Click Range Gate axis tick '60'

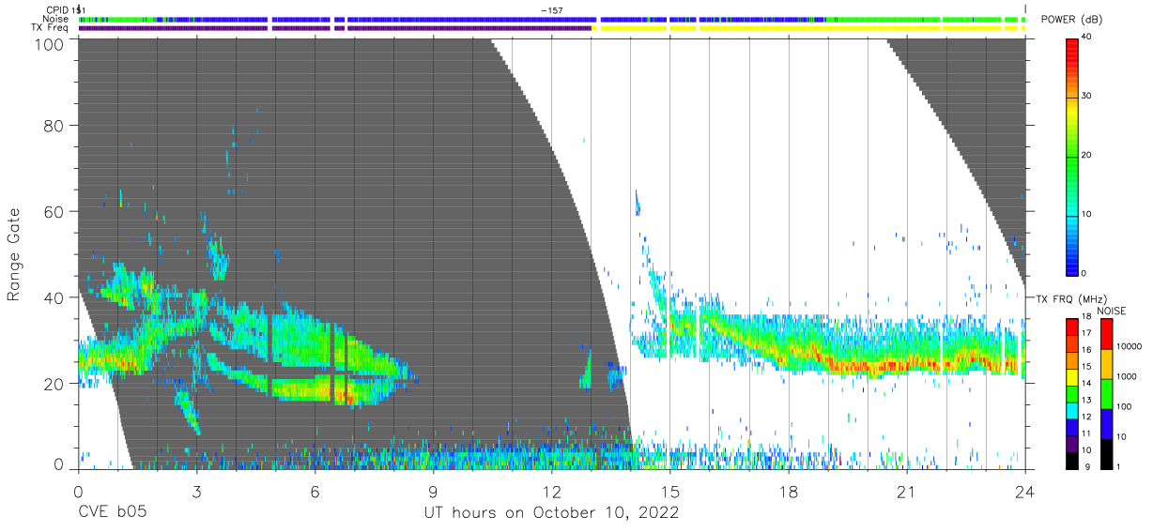point(55,211)
